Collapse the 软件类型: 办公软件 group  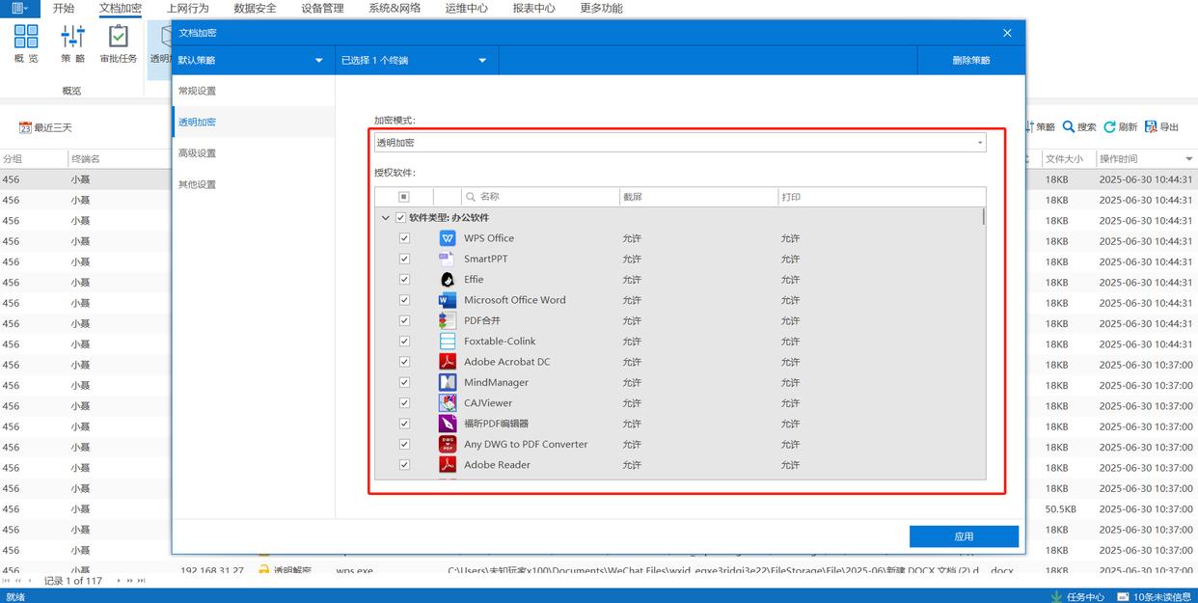tap(386, 218)
